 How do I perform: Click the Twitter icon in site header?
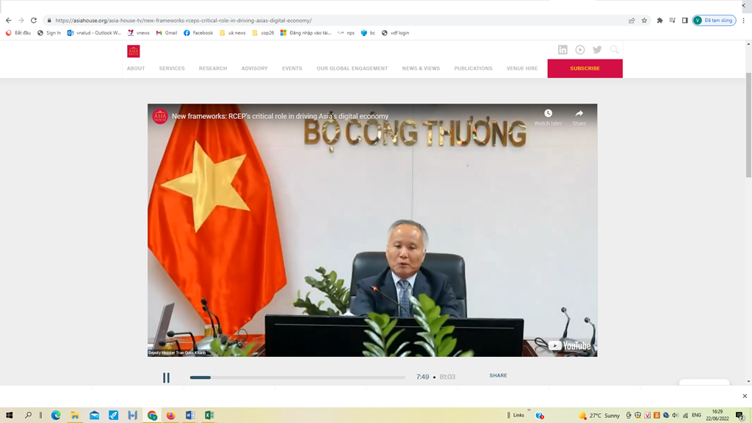(x=597, y=50)
